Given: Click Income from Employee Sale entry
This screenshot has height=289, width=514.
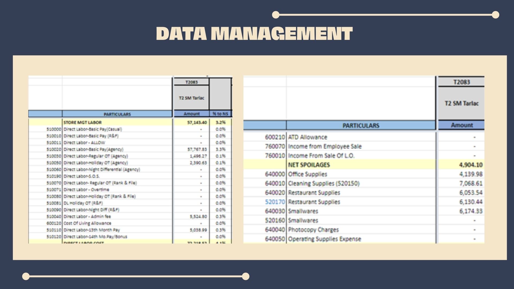Looking at the screenshot, I should click(325, 146).
